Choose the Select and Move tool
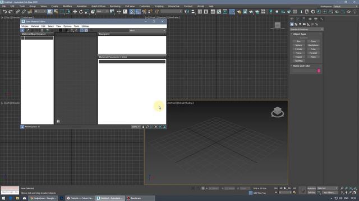This screenshot has height=201, width=359. point(75,12)
